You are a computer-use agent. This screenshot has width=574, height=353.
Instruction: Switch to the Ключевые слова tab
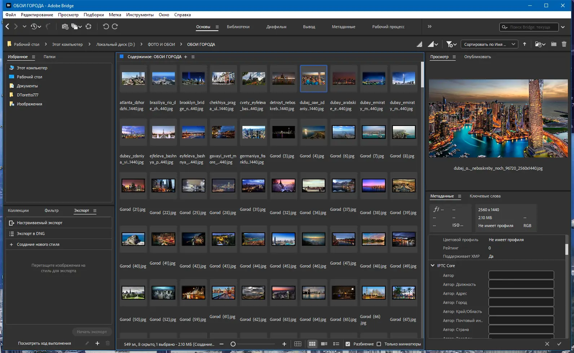point(485,196)
